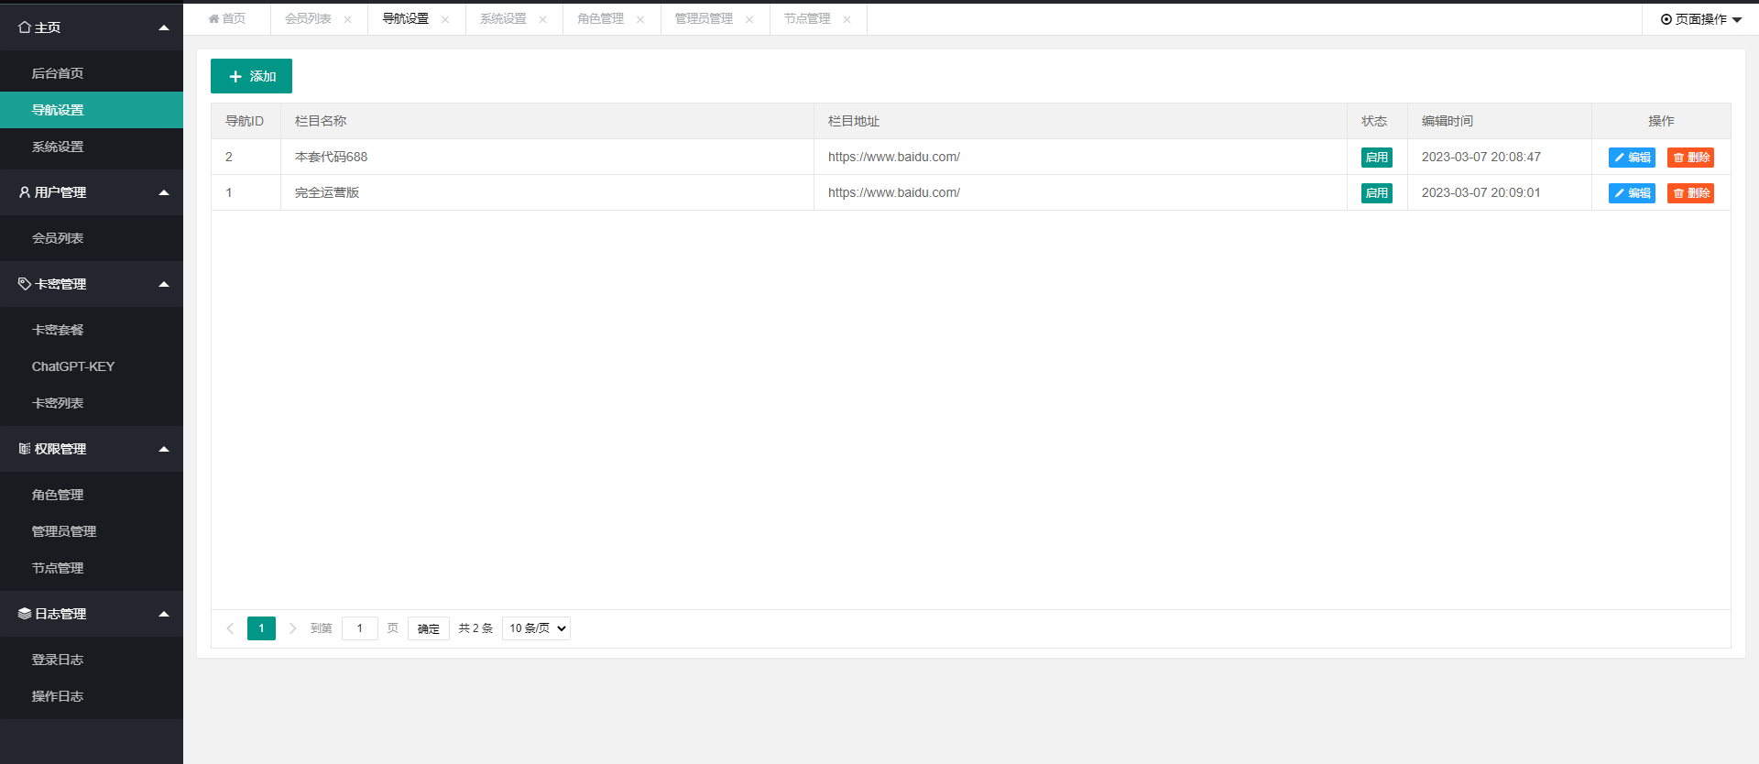This screenshot has height=764, width=1759.
Task: Confirm page jump with 确定
Action: coord(429,628)
